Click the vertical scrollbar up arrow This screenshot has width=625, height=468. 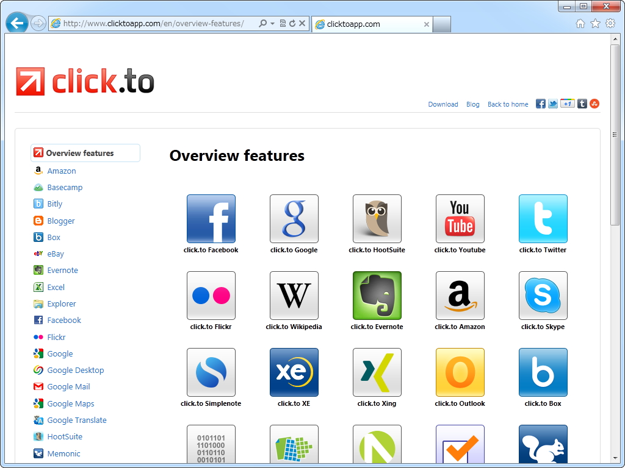(615, 39)
